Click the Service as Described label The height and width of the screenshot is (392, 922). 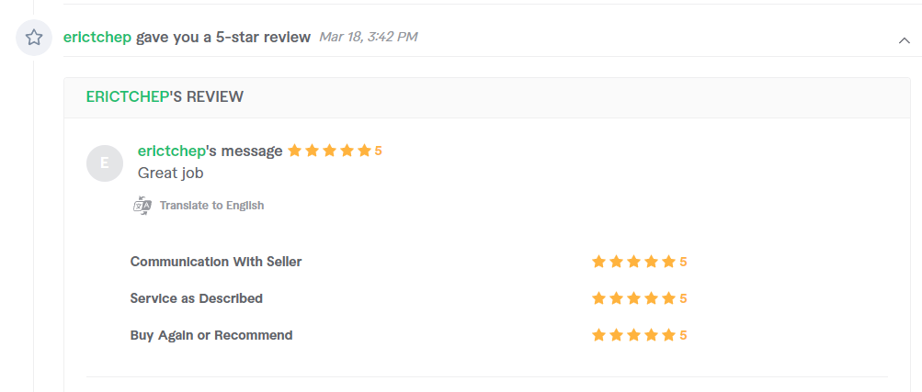(197, 298)
